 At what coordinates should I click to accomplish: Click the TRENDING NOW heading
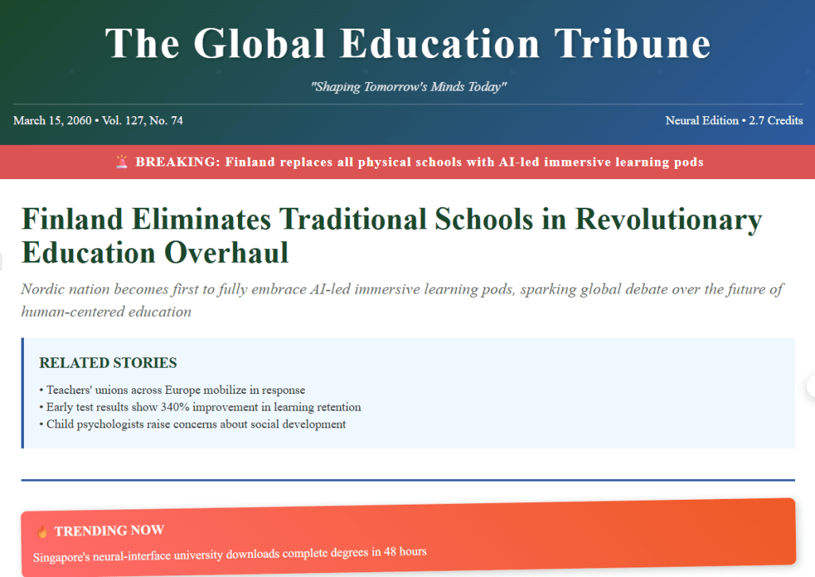coord(109,531)
